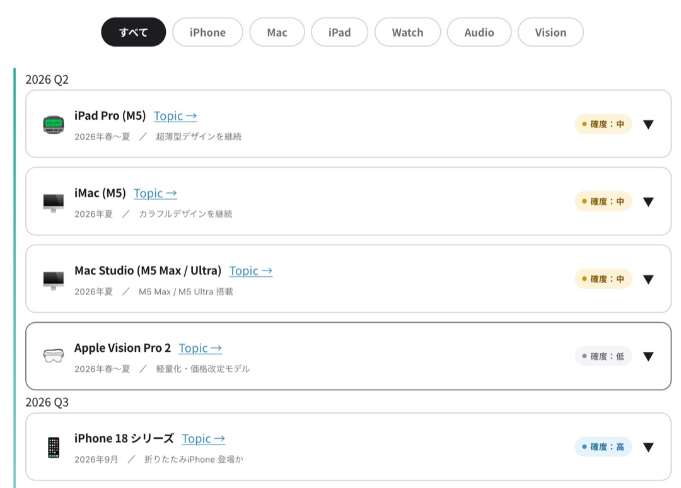This screenshot has height=488, width=681.
Task: Click the Apple Vision Pro goggles icon
Action: [x=54, y=356]
